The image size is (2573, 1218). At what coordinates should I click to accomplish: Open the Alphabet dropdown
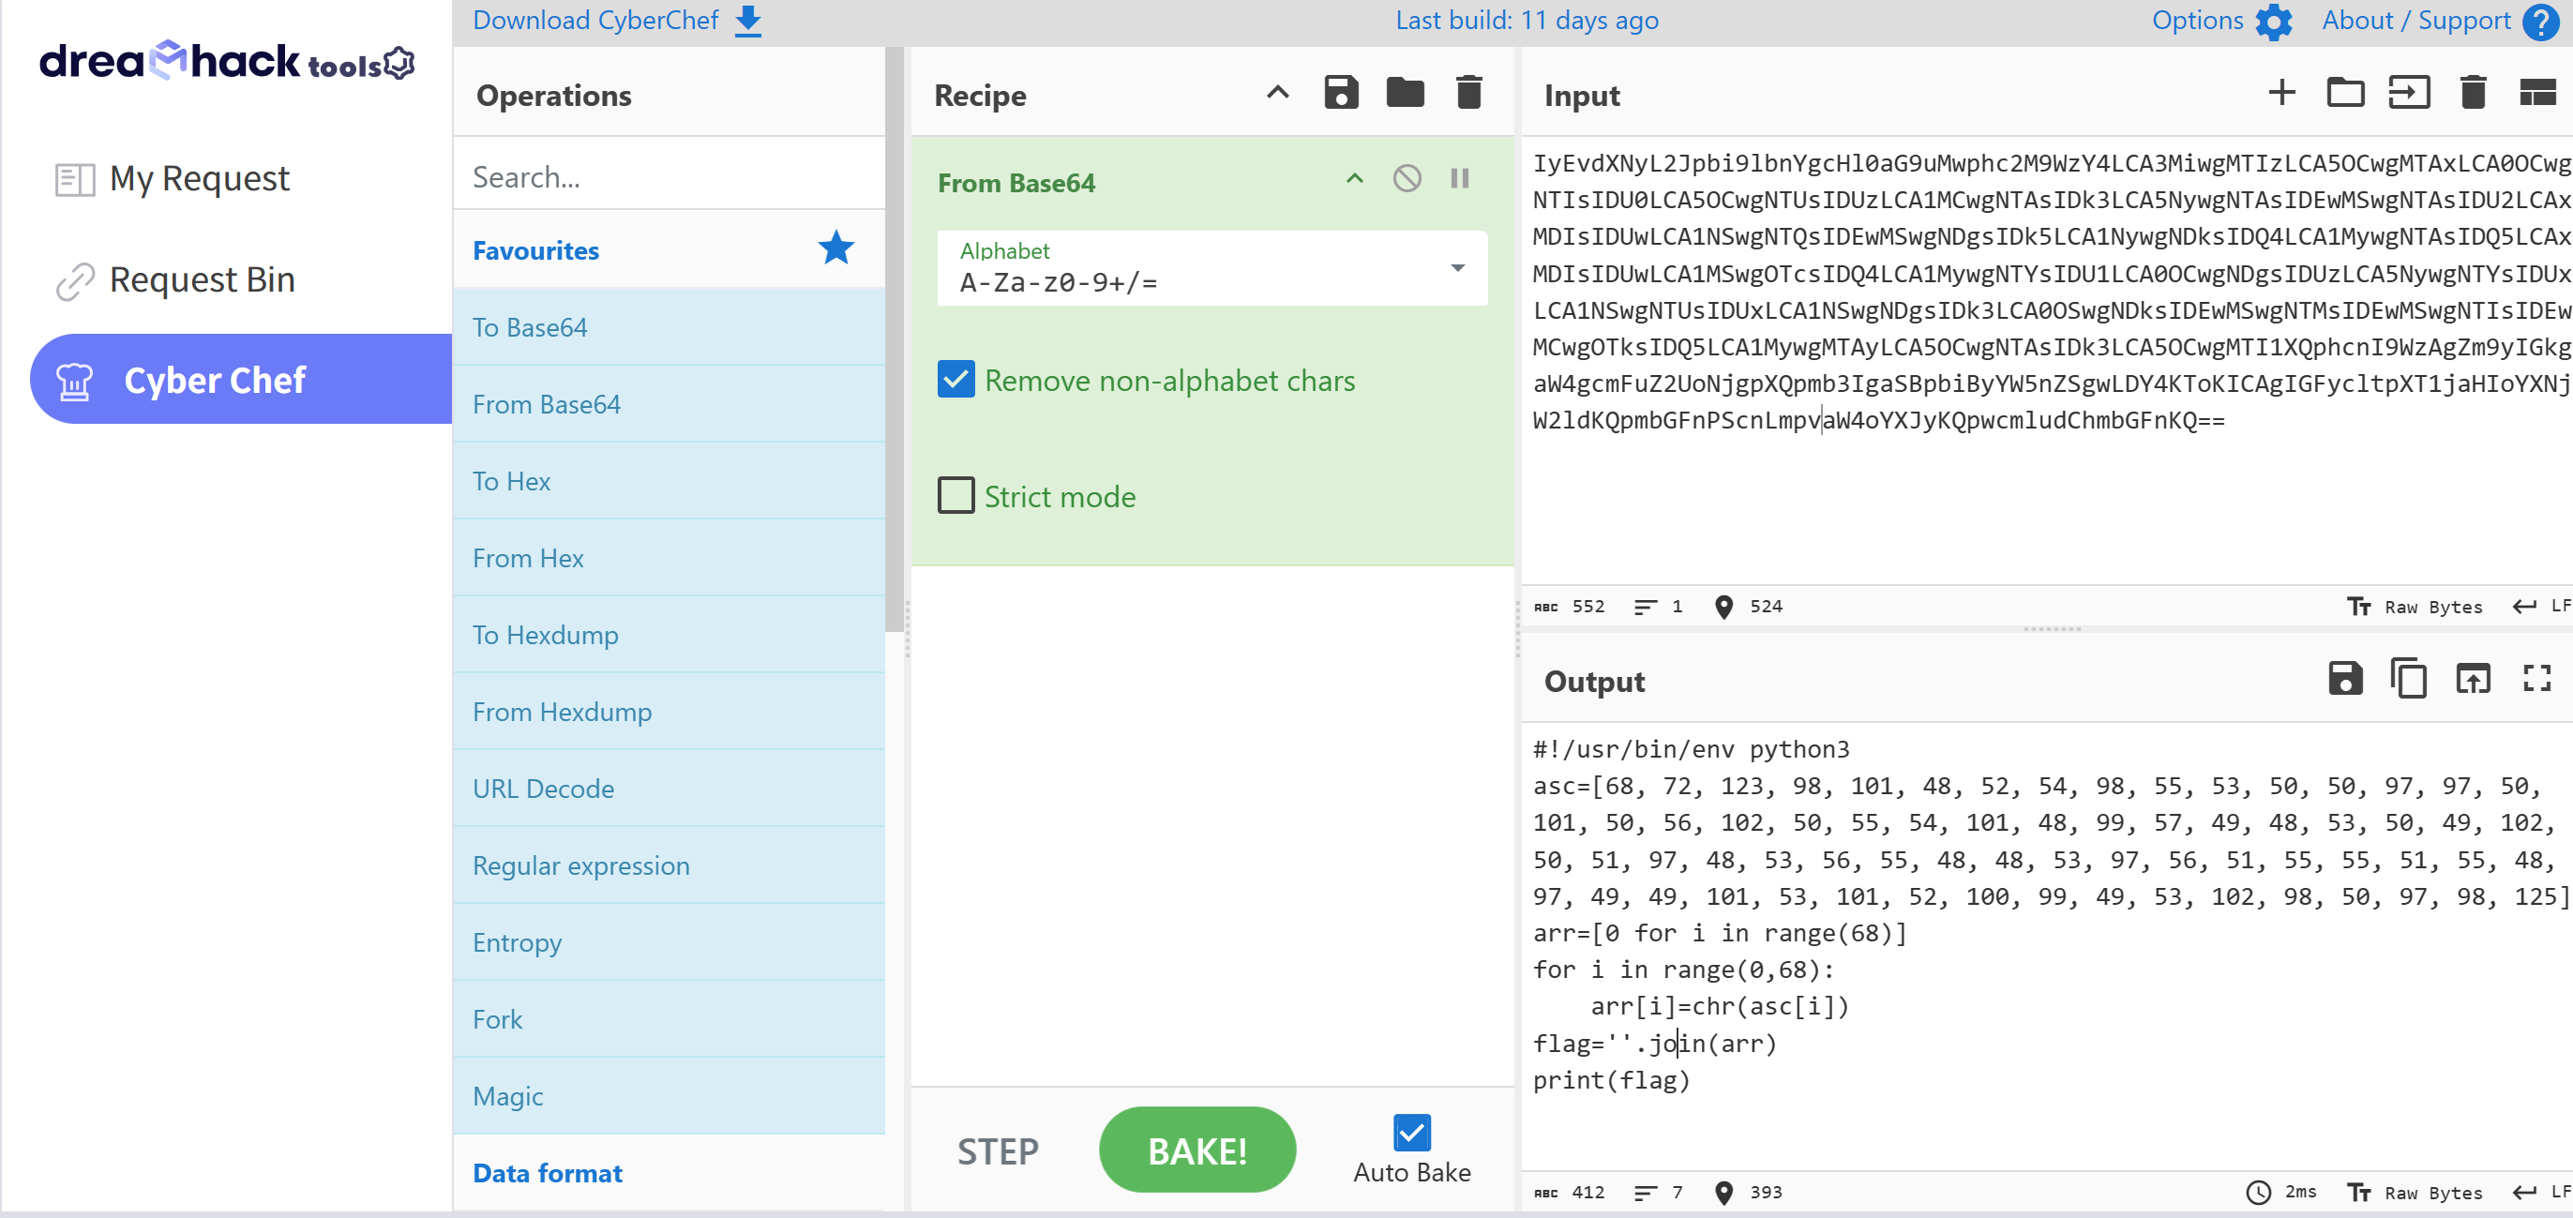tap(1457, 268)
